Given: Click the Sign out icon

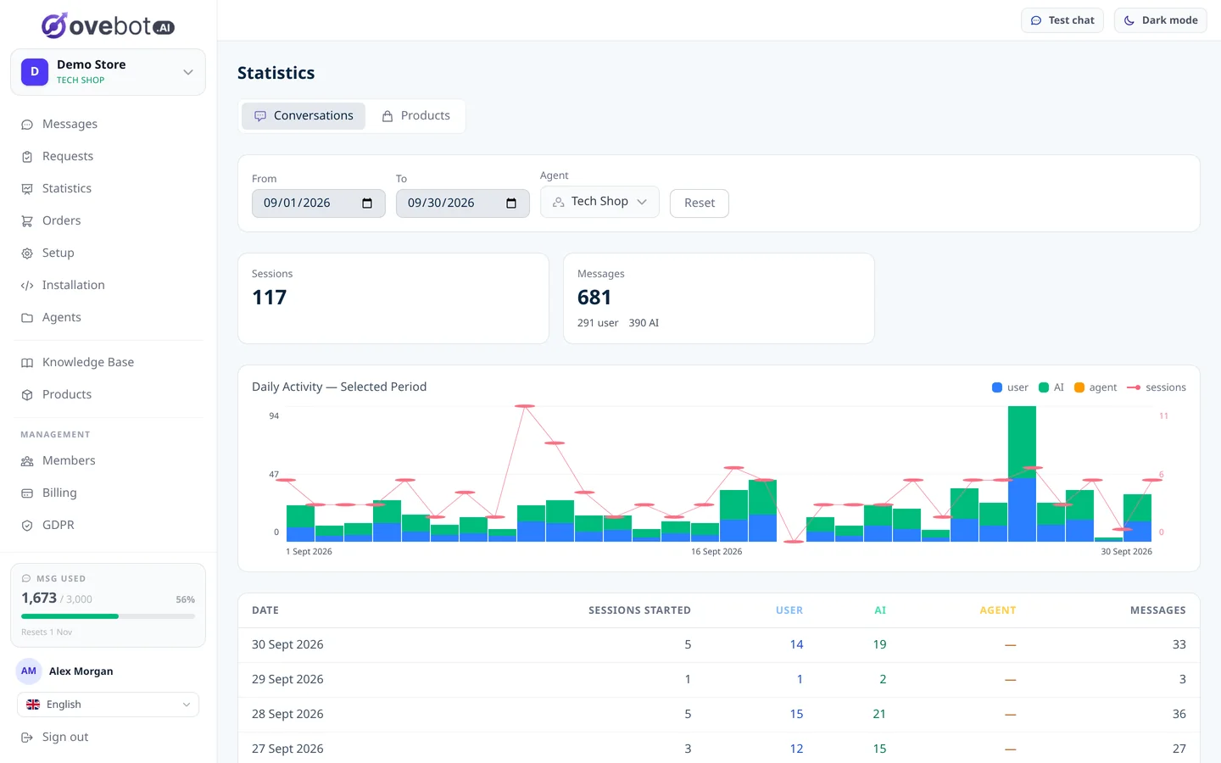Looking at the screenshot, I should [27, 738].
